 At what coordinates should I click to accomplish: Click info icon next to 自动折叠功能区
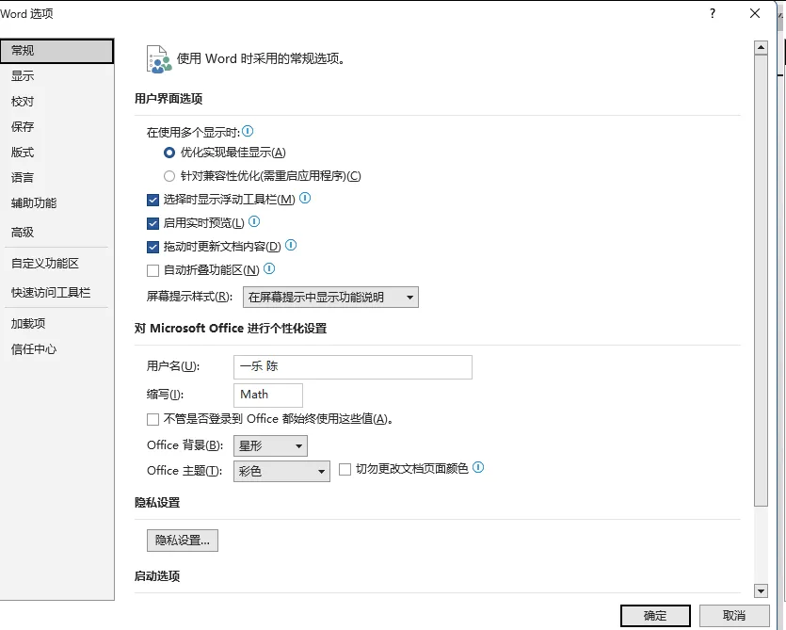click(x=269, y=268)
